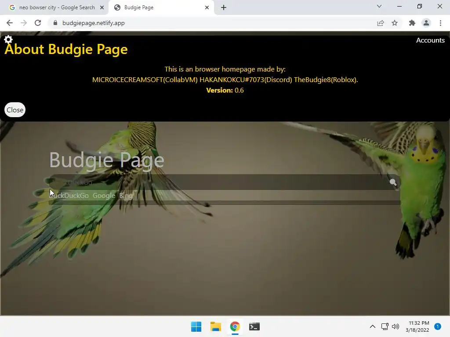The image size is (450, 337).
Task: Minimize the Chrome window
Action: 399,6
